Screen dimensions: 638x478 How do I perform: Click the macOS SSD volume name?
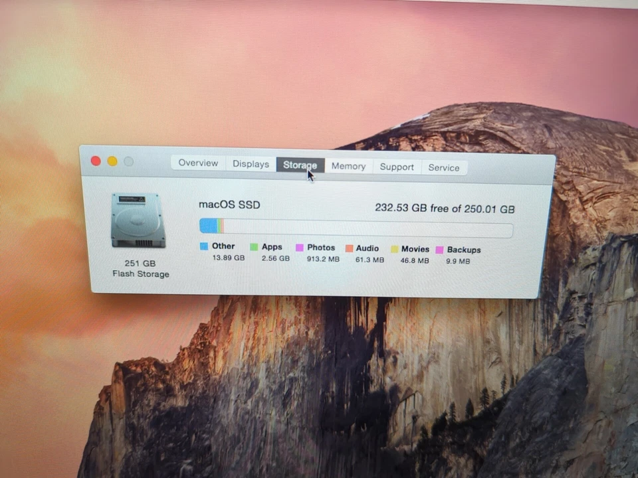coord(229,204)
